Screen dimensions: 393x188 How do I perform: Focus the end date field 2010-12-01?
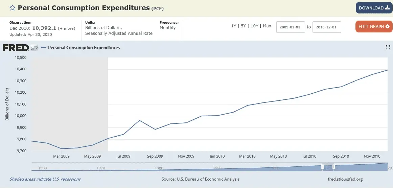click(x=327, y=27)
